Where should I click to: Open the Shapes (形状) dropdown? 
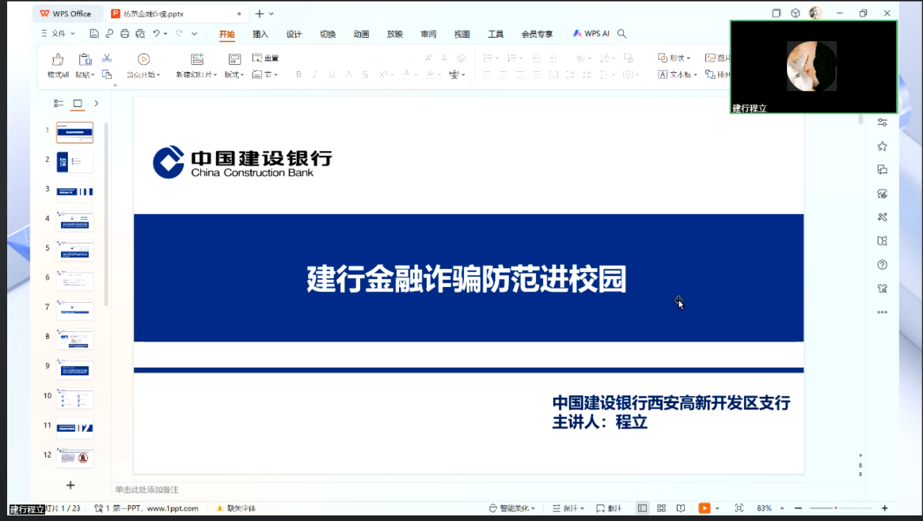674,58
